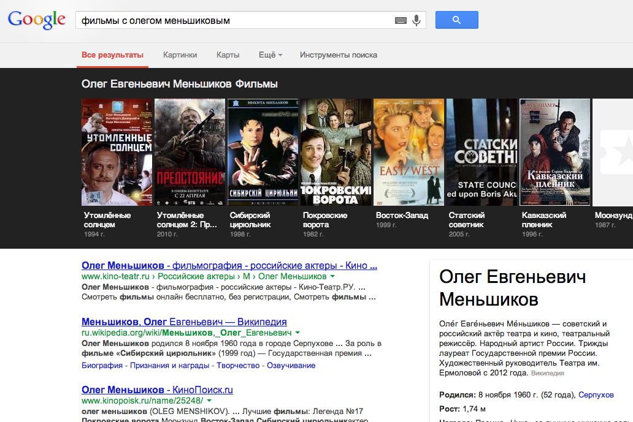
Task: Click the Моонзунд title caption
Action: (x=613, y=216)
